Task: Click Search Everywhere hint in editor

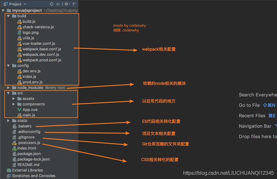Action: (x=258, y=95)
